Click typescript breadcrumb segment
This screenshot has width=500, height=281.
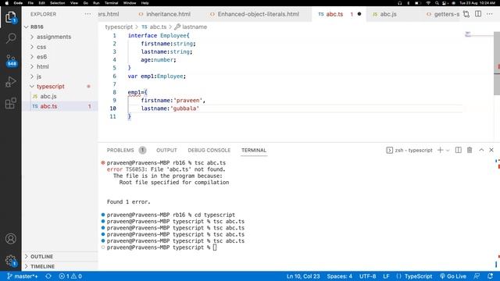pyautogui.click(x=119, y=27)
